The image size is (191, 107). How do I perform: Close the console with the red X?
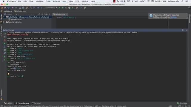[x=5, y=40]
